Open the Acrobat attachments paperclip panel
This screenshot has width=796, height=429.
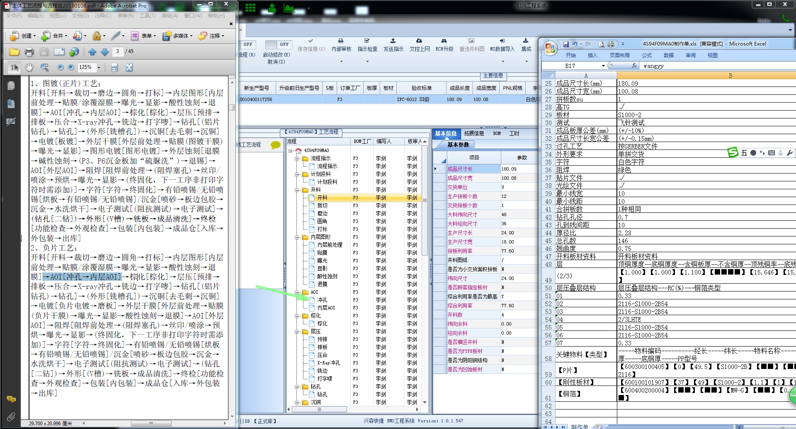11,417
